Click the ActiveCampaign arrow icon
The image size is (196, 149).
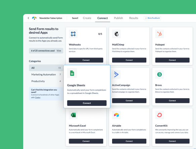click(116, 74)
